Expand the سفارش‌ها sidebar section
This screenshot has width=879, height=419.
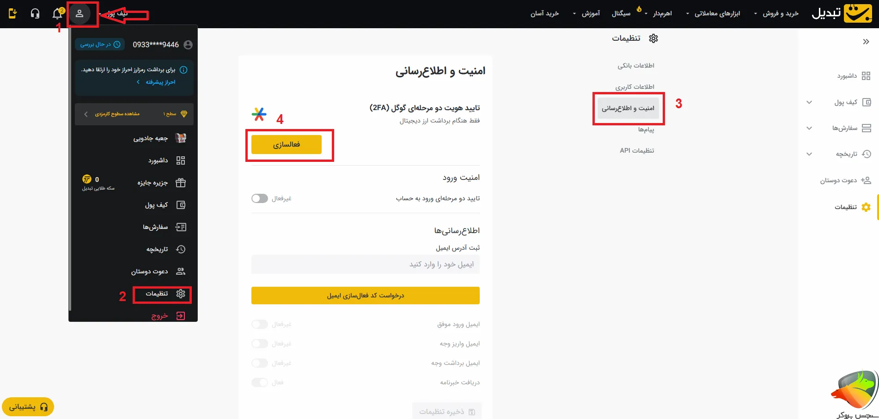tap(809, 128)
